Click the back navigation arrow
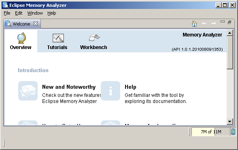Viewport: 238px width, 150px height. (204, 24)
